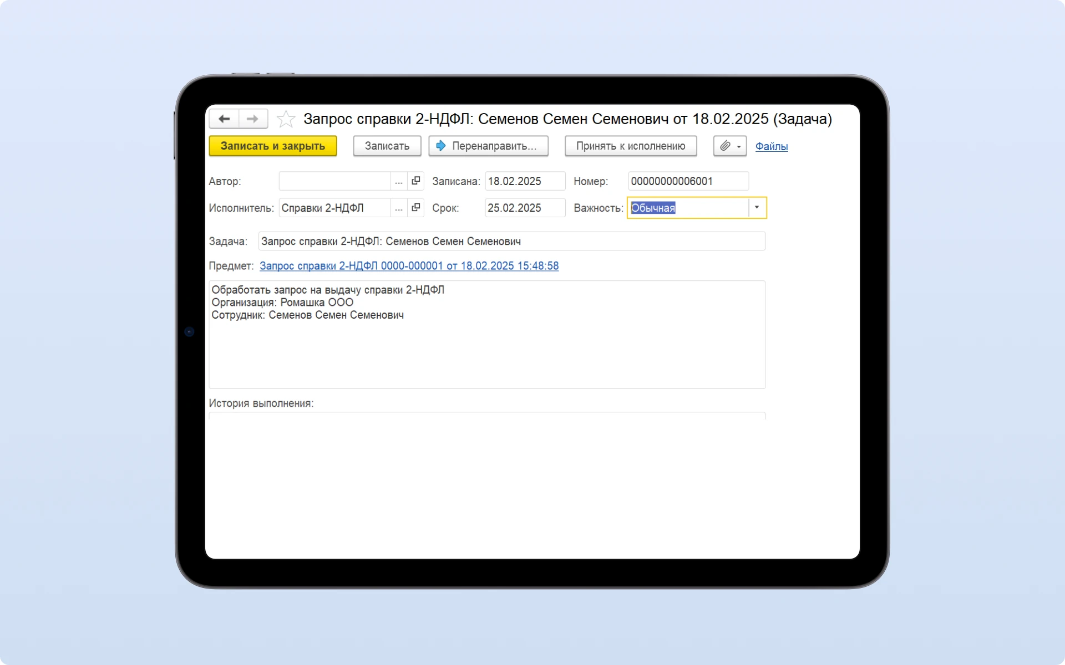Screen dimensions: 1065x665
Task: Click into the task description text area
Action: (486, 349)
